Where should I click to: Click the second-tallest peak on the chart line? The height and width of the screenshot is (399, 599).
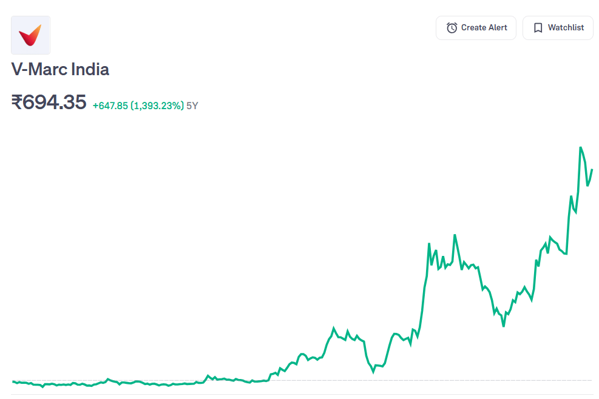click(x=455, y=235)
